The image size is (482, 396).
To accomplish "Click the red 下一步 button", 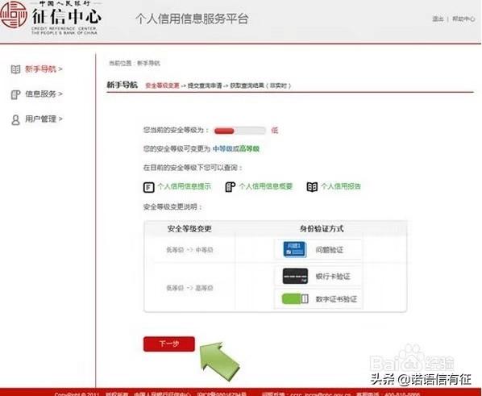I will 169,344.
